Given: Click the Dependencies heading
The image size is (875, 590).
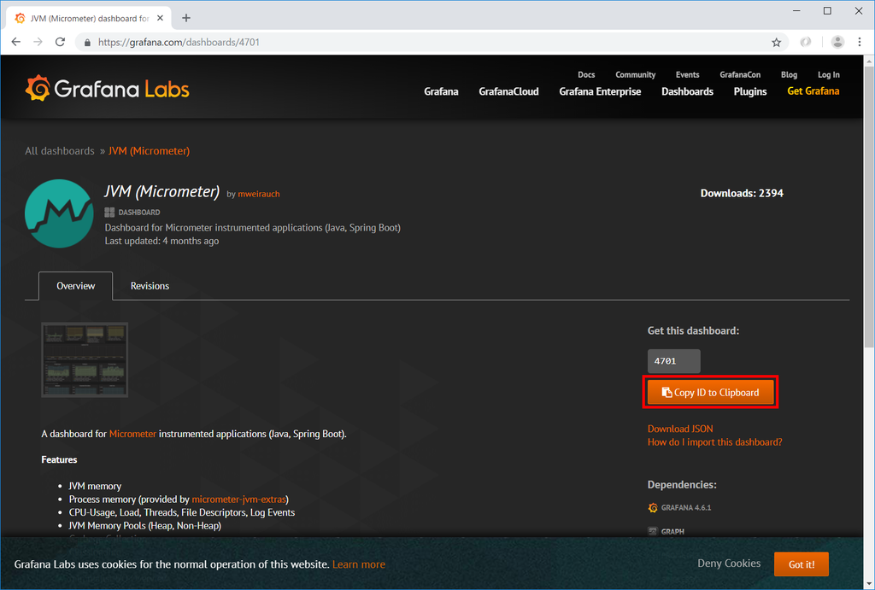Looking at the screenshot, I should click(682, 485).
